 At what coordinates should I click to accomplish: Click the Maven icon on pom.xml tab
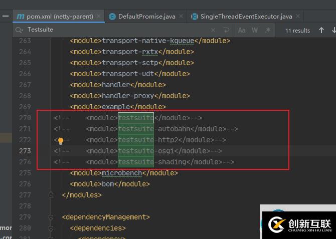[21, 17]
